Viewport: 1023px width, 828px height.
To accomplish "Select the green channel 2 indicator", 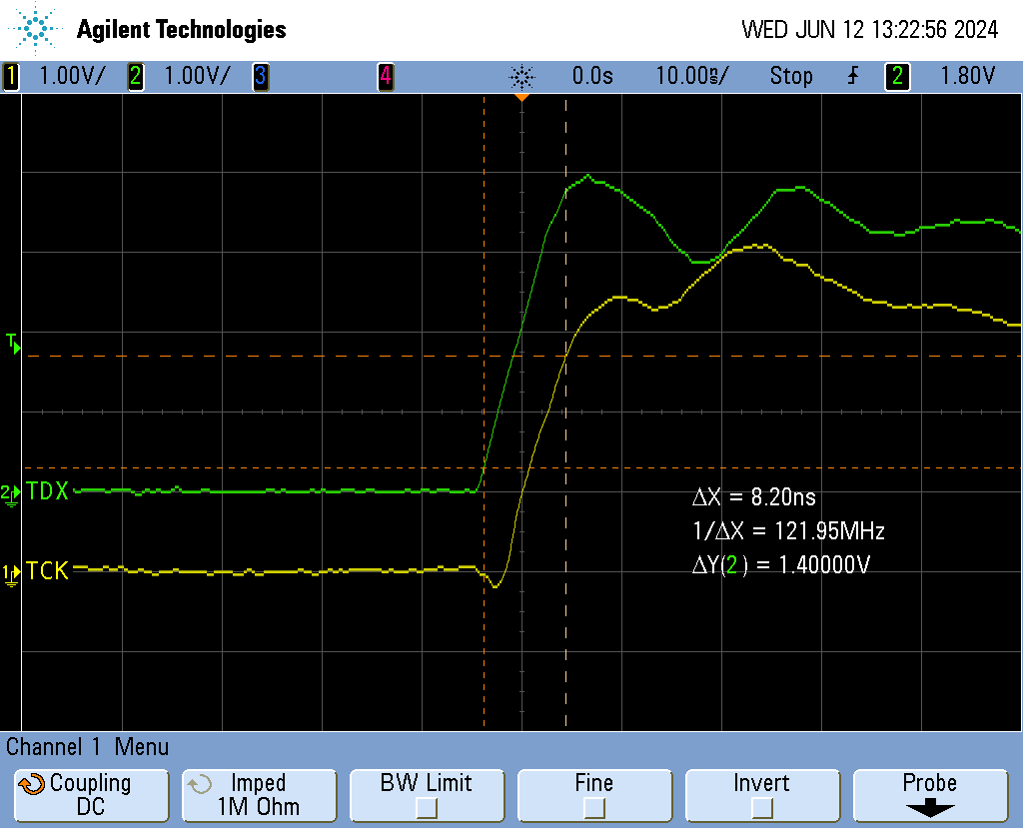I will (136, 76).
